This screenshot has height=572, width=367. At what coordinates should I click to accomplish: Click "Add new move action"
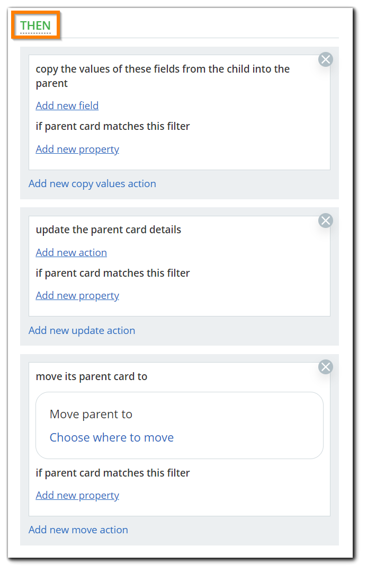(78, 530)
